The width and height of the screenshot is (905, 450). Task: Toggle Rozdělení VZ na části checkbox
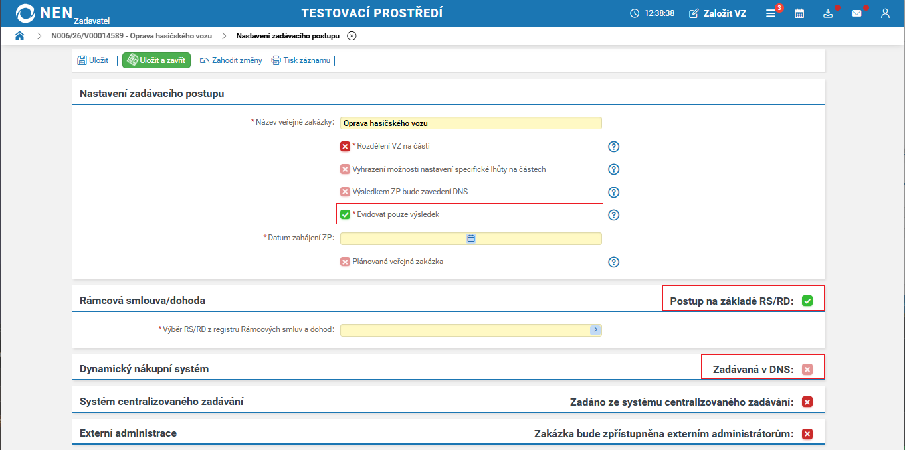point(345,147)
